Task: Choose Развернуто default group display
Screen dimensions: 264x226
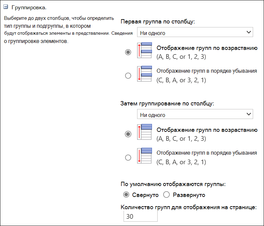Action: point(166,195)
